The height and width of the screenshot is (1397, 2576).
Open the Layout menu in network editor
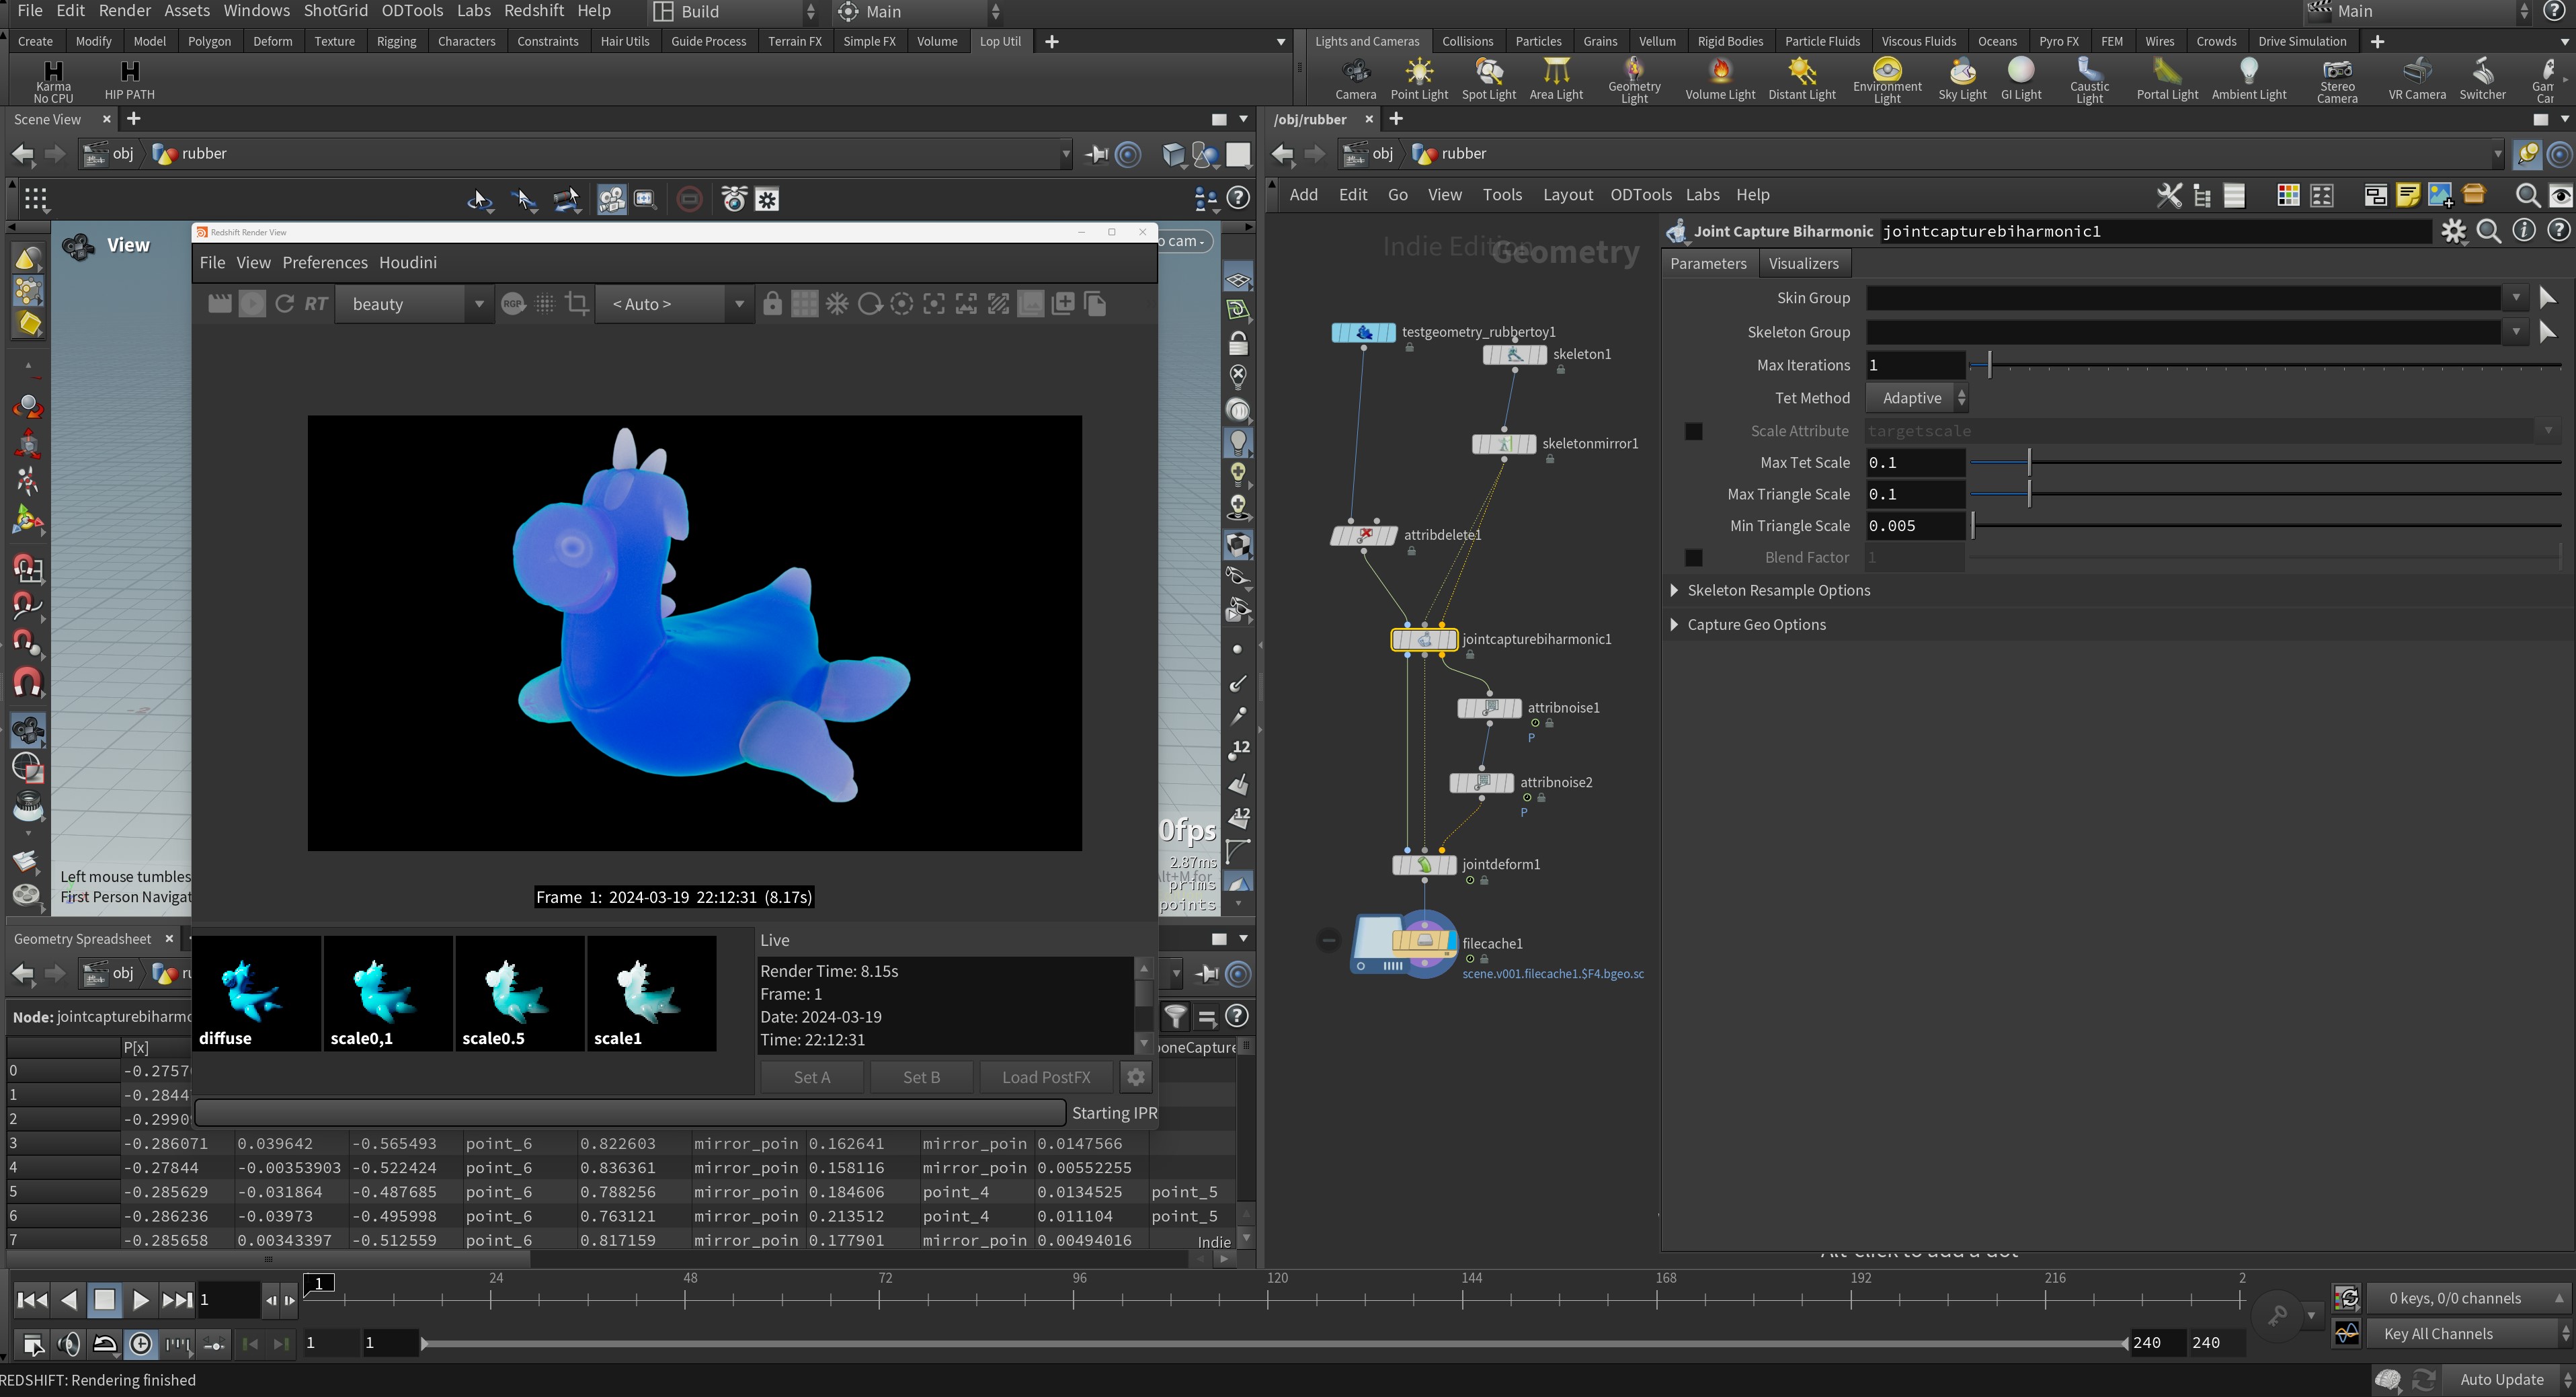pyautogui.click(x=1567, y=195)
